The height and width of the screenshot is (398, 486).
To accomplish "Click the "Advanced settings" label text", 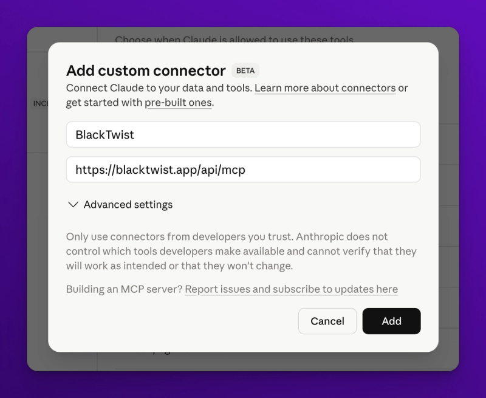I will point(128,205).
